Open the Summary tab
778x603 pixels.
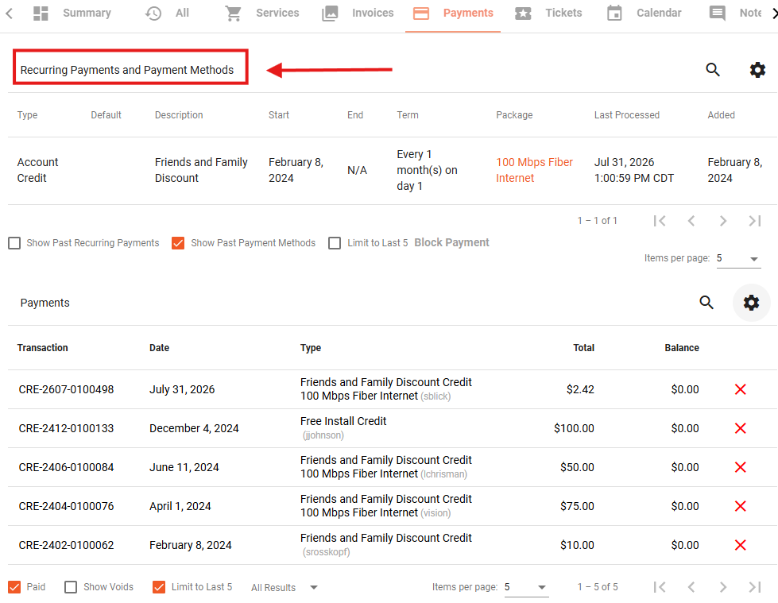point(72,14)
